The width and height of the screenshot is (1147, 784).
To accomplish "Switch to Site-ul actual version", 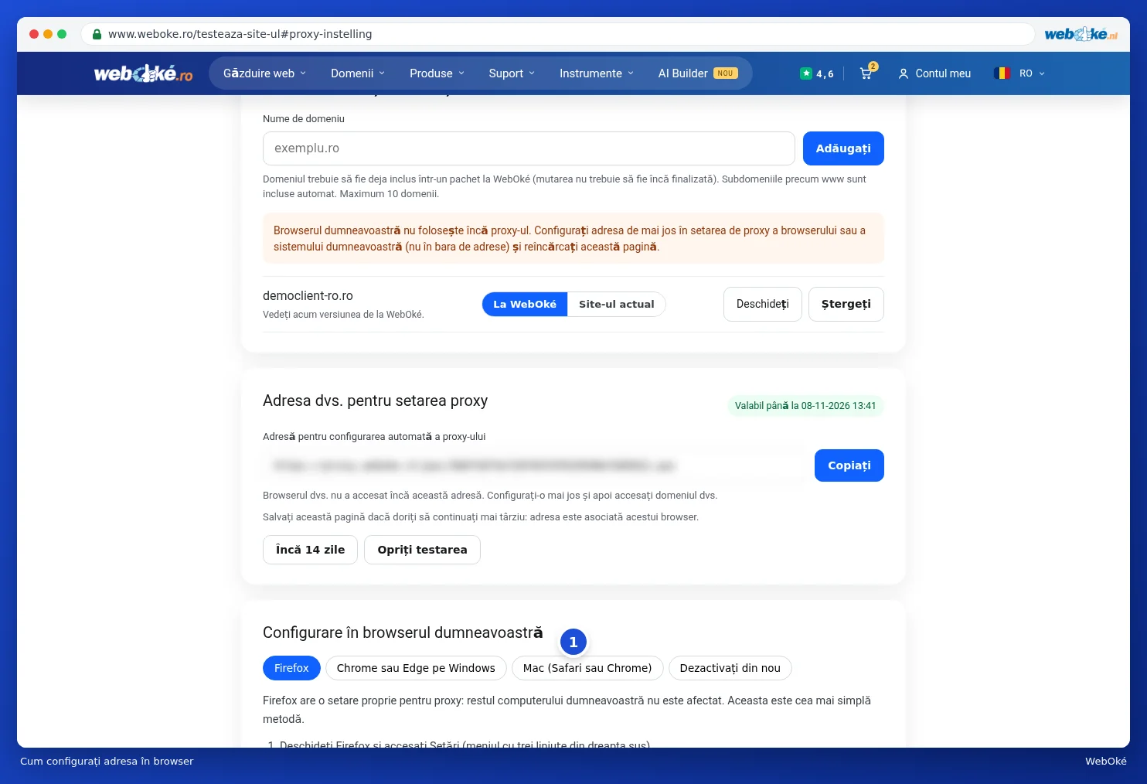I will point(616,305).
